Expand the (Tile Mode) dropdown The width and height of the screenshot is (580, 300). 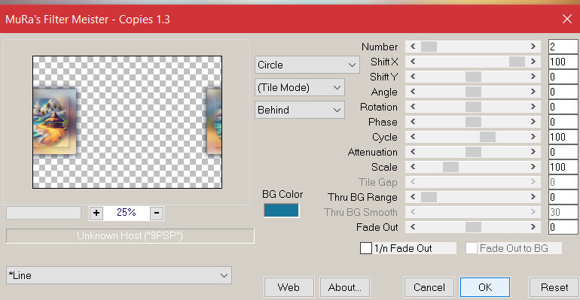click(300, 87)
